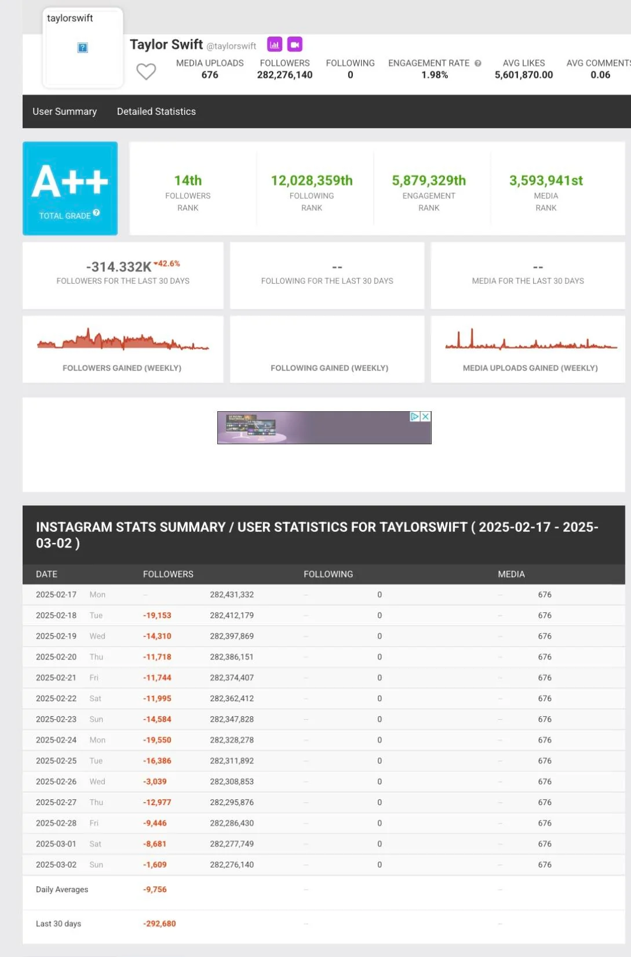Click the 282,308,853 followers total
This screenshot has height=957, width=631.
[x=232, y=781]
